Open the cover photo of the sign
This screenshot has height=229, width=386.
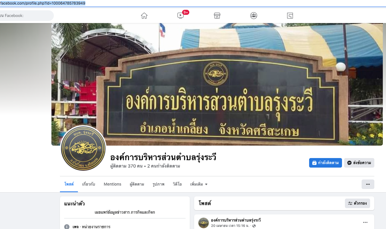(217, 84)
